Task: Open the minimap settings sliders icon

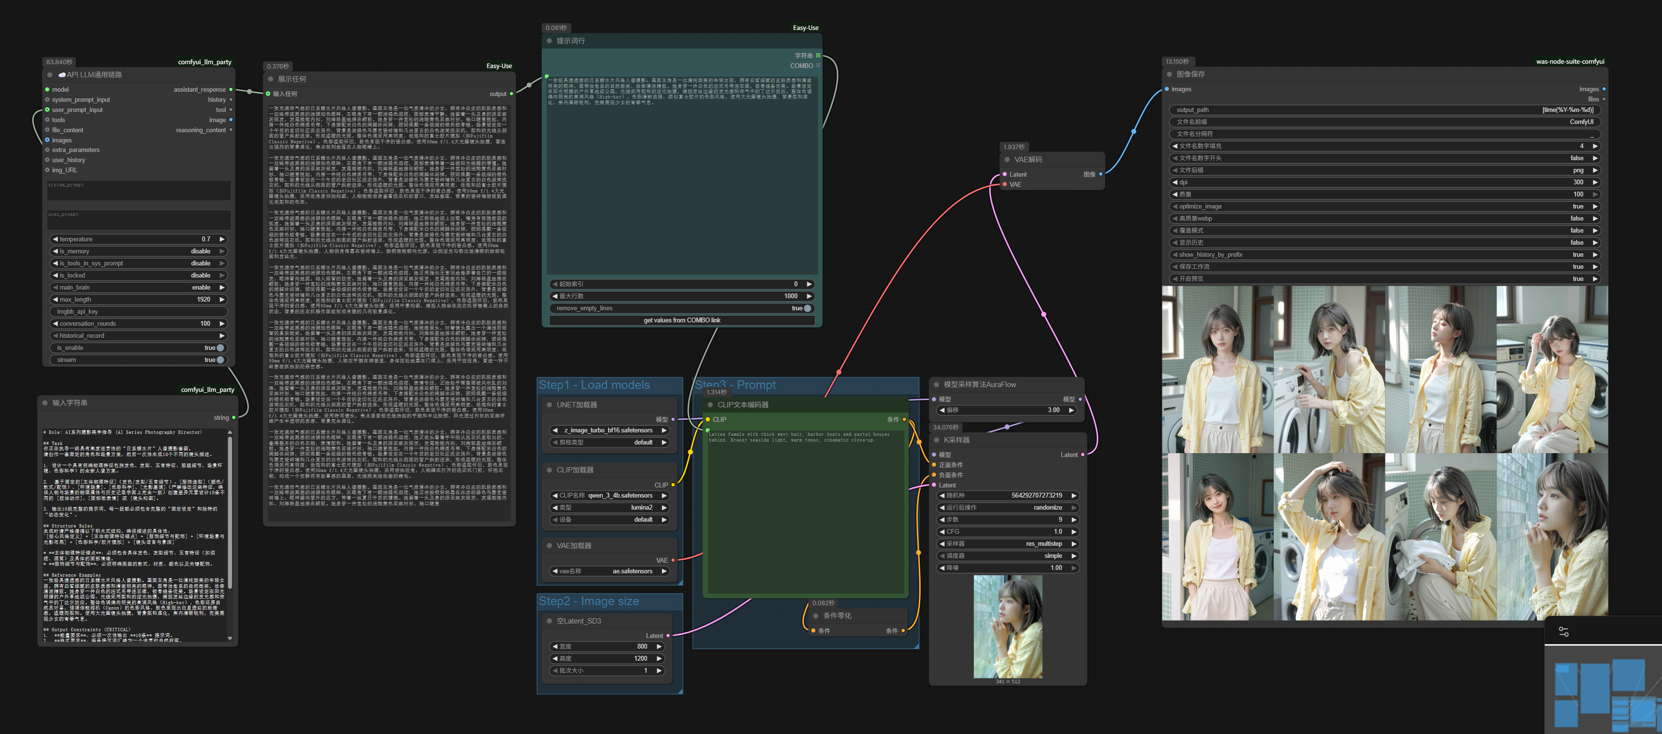Action: [1563, 632]
